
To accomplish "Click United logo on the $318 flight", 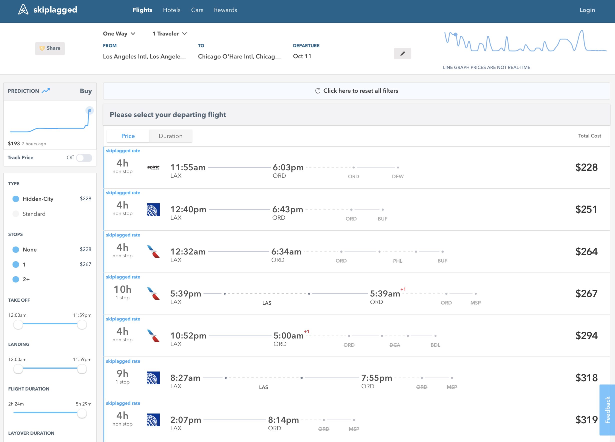I will tap(153, 378).
